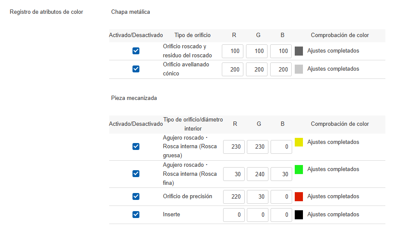Select the green swatch for Rosca fina
Screen dimensions: 394x243
coord(299,169)
